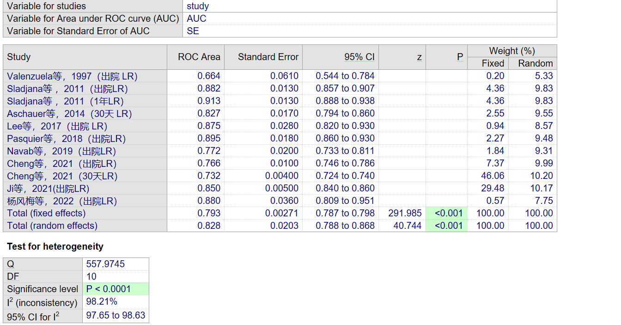Image resolution: width=621 pixels, height=325 pixels.
Task: Click the Random weight column header
Action: click(535, 63)
